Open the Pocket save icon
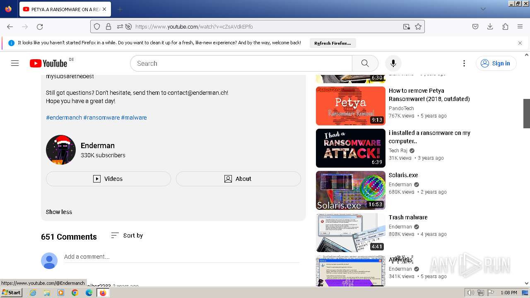Viewport: 530px width, 298px height. click(x=475, y=26)
